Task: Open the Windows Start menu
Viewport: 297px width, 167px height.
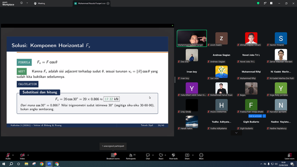Action: (x=4, y=164)
